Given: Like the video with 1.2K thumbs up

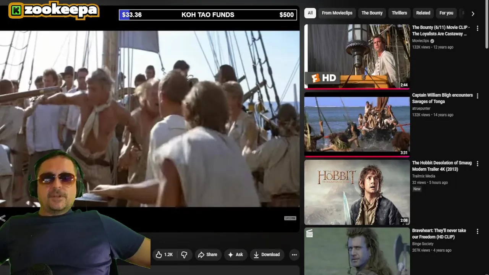Looking at the screenshot, I should tap(164, 255).
